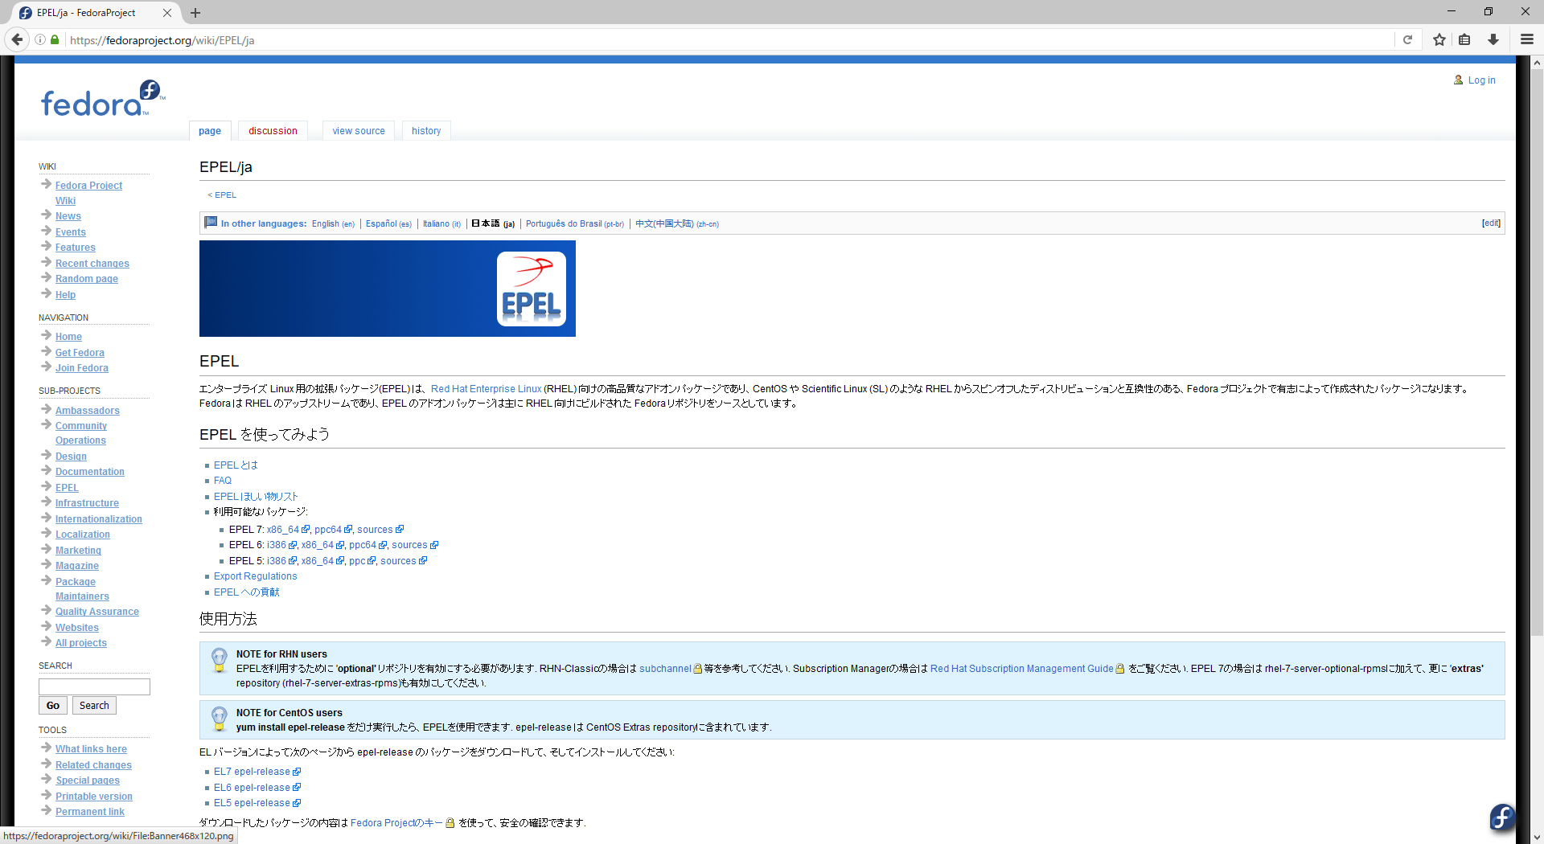This screenshot has width=1544, height=844.
Task: Close the EPEL/ja browser tab
Action: [x=167, y=13]
